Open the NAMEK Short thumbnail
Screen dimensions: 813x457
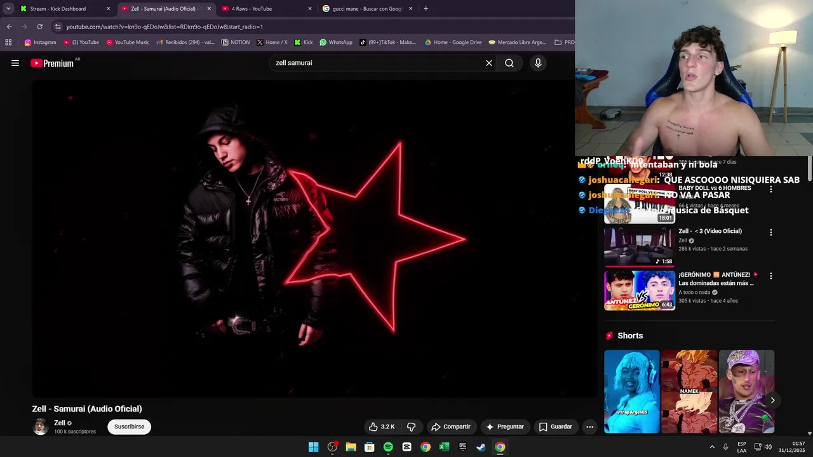(689, 392)
